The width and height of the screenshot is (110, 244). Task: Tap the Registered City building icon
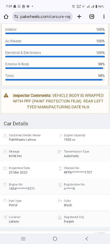[x=60, y=217]
